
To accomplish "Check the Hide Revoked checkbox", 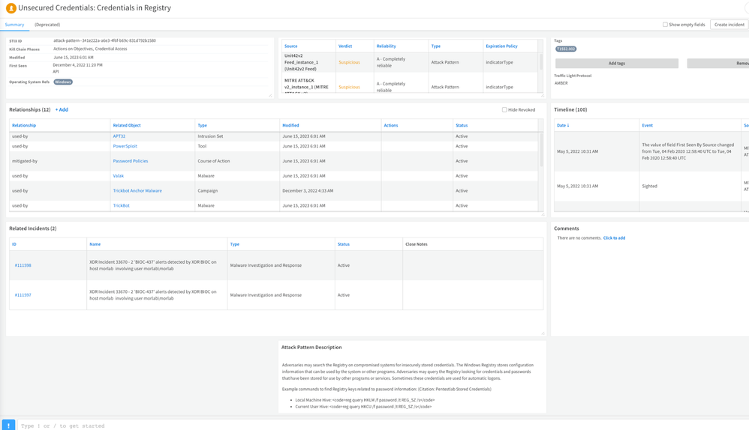I will click(504, 110).
